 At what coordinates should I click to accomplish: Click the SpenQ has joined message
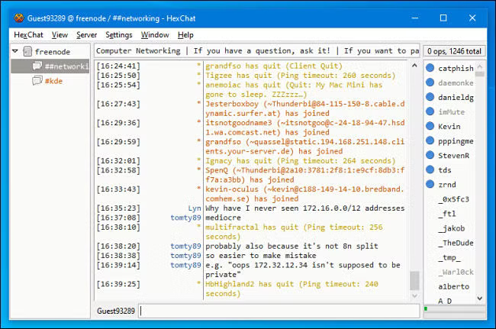305,175
